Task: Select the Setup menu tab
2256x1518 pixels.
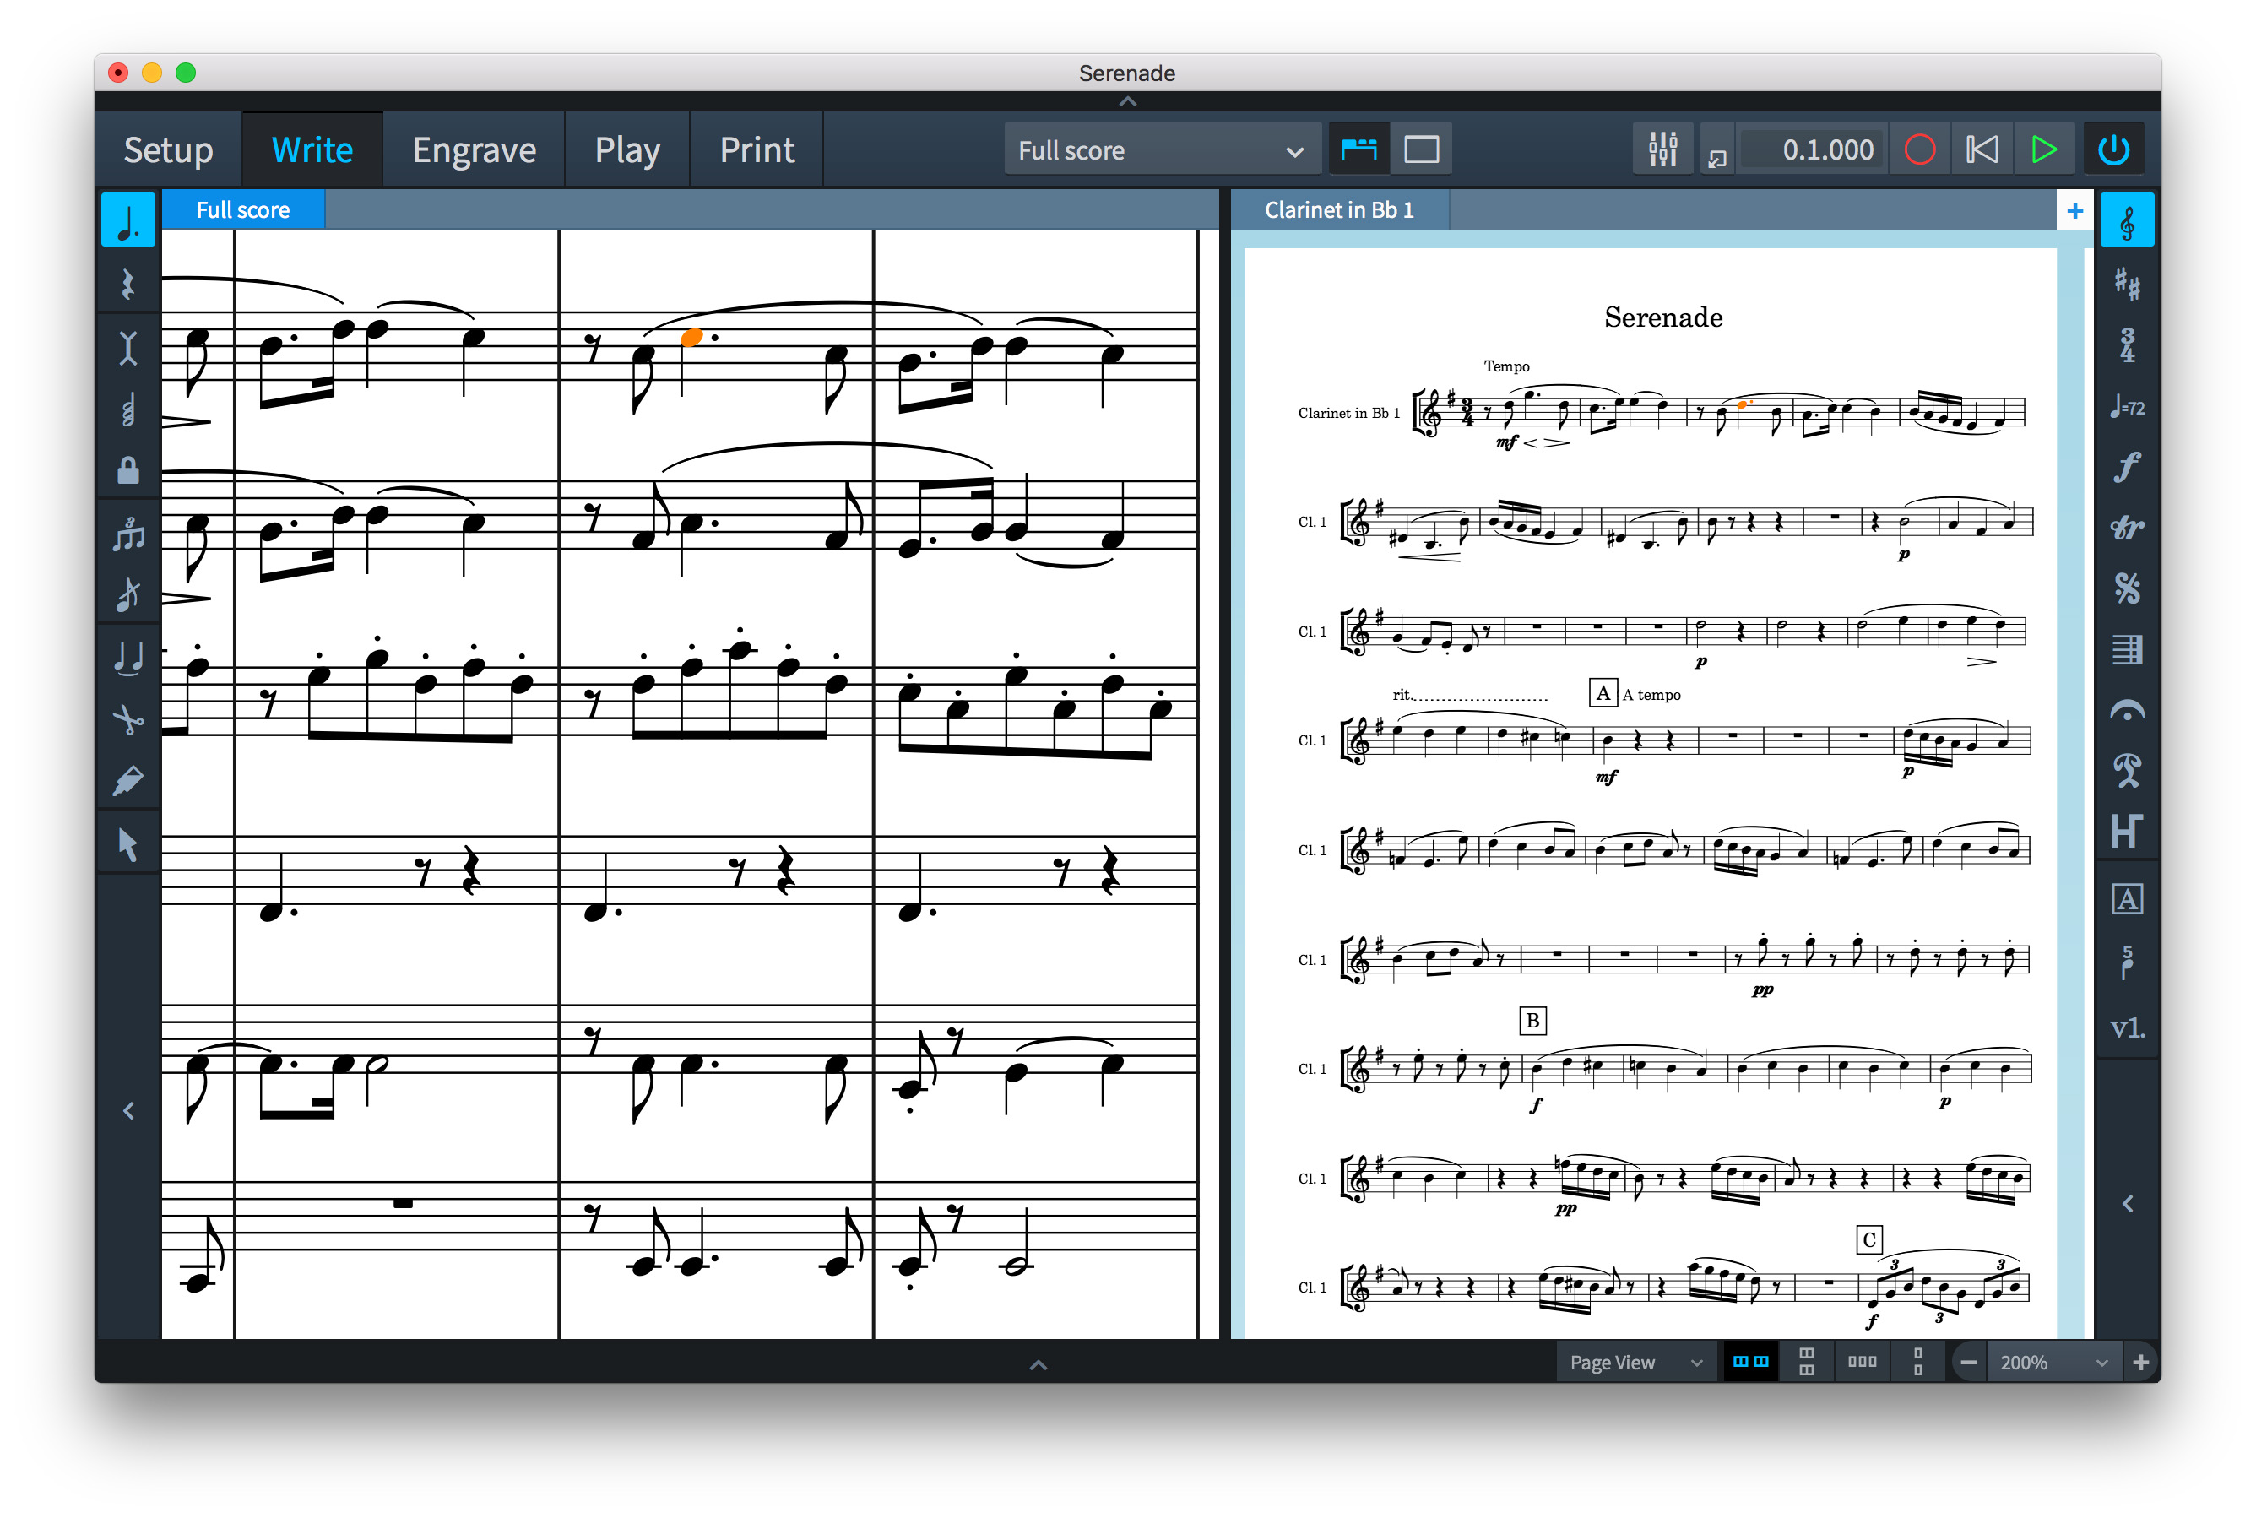Action: (168, 148)
